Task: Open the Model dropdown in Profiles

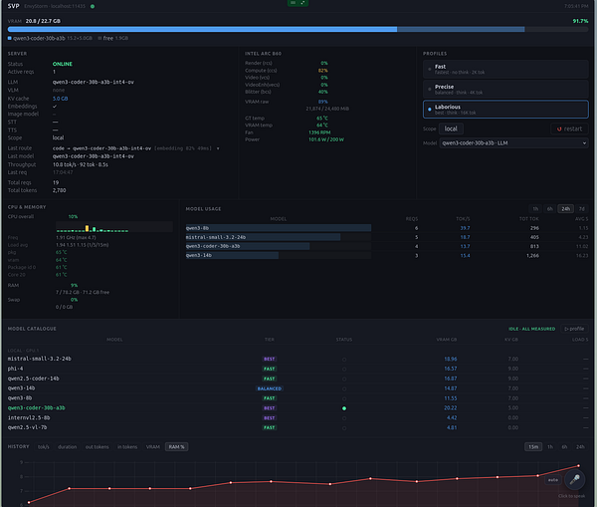Action: pos(513,143)
